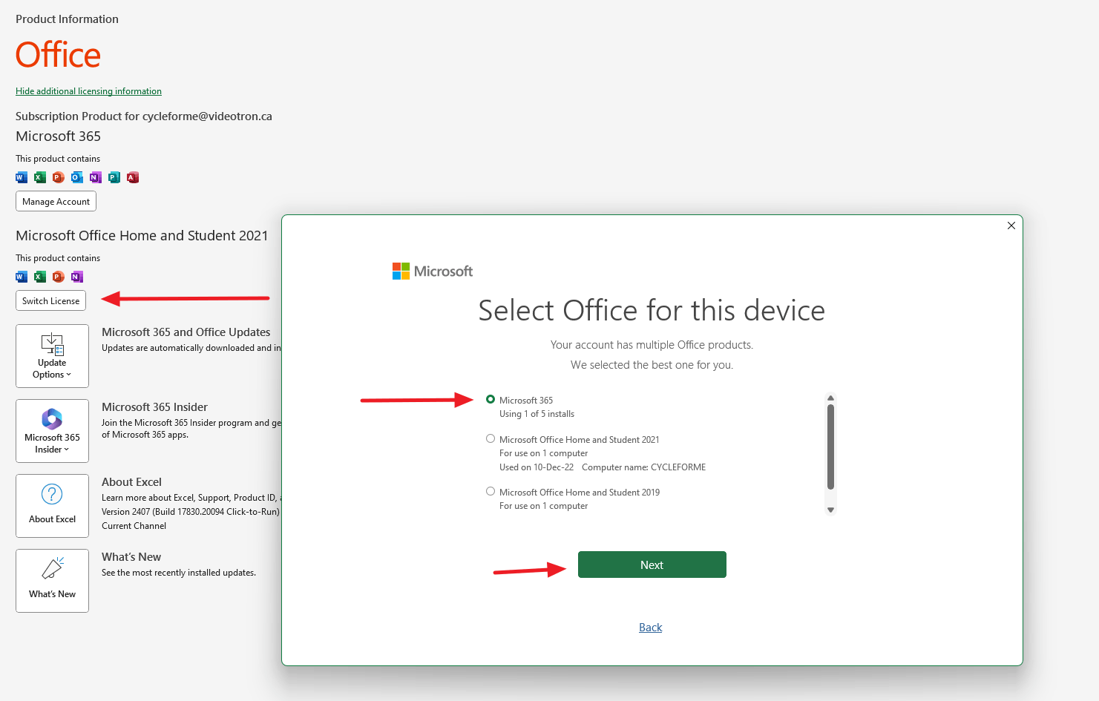Click the Next button
Viewport: 1099px width, 701px height.
click(x=652, y=565)
